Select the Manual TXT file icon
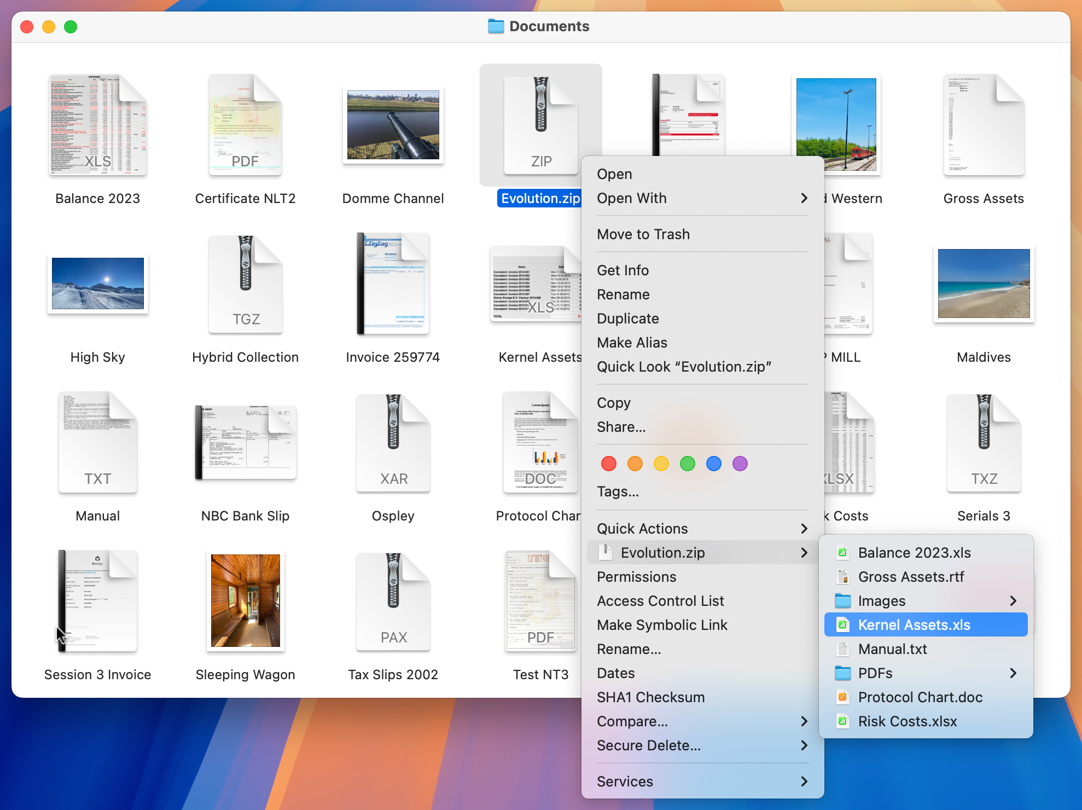 pos(98,442)
